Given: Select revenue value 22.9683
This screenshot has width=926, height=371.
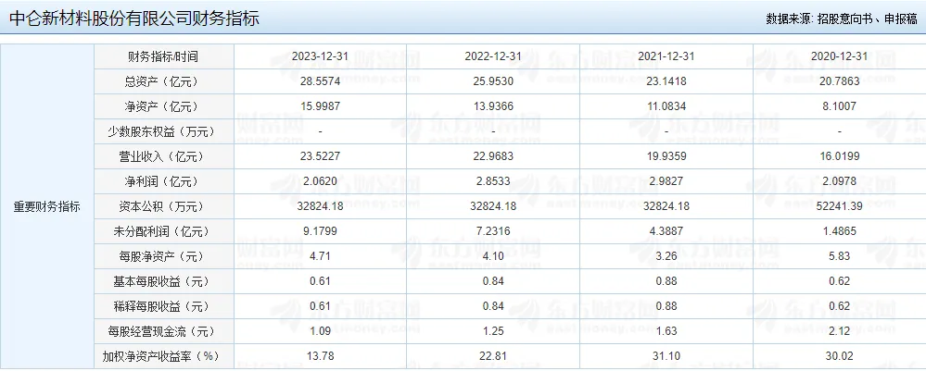Looking at the screenshot, I should pyautogui.click(x=493, y=157).
